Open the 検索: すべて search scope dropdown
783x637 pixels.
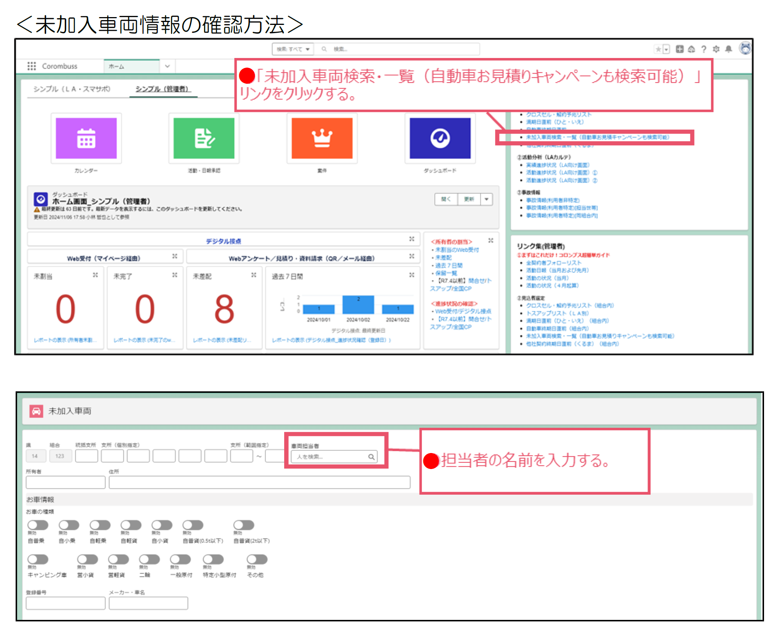pyautogui.click(x=293, y=49)
